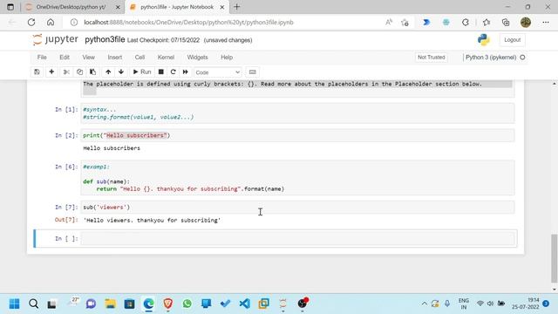Screen dimensions: 558x314
Task: Open File Explorer from the taskbar
Action: [x=111, y=304]
